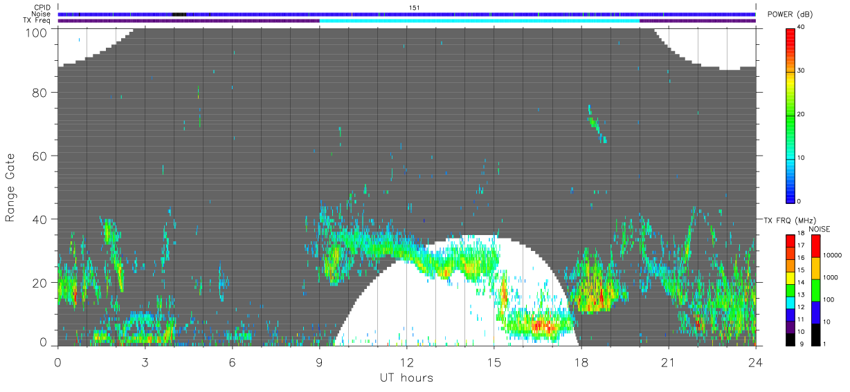The height and width of the screenshot is (392, 850).
Task: Click the TX FRQ scale label 13
Action: click(802, 295)
